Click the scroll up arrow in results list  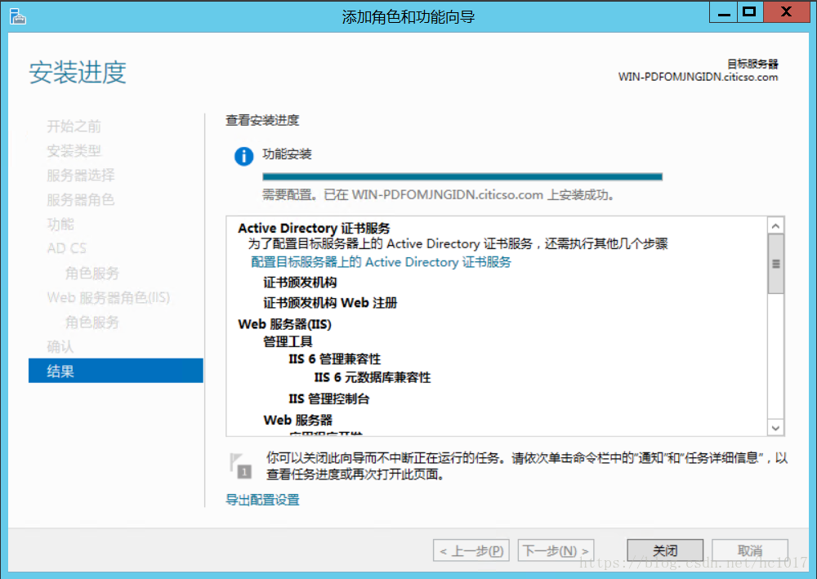[775, 226]
